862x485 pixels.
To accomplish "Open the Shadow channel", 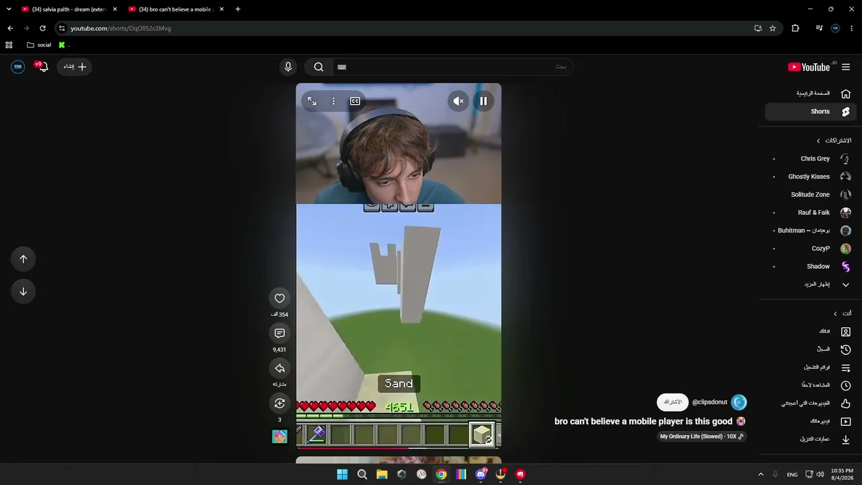I will pos(811,267).
